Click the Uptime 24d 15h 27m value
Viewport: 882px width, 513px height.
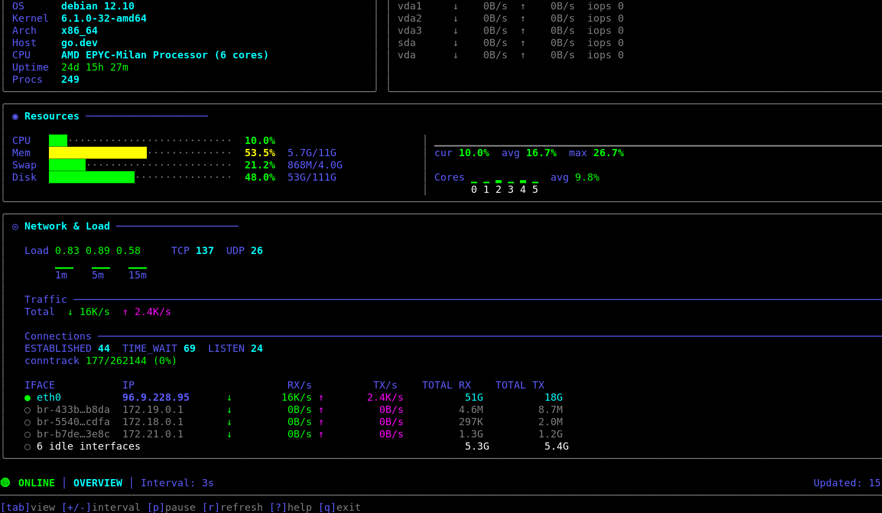click(95, 67)
